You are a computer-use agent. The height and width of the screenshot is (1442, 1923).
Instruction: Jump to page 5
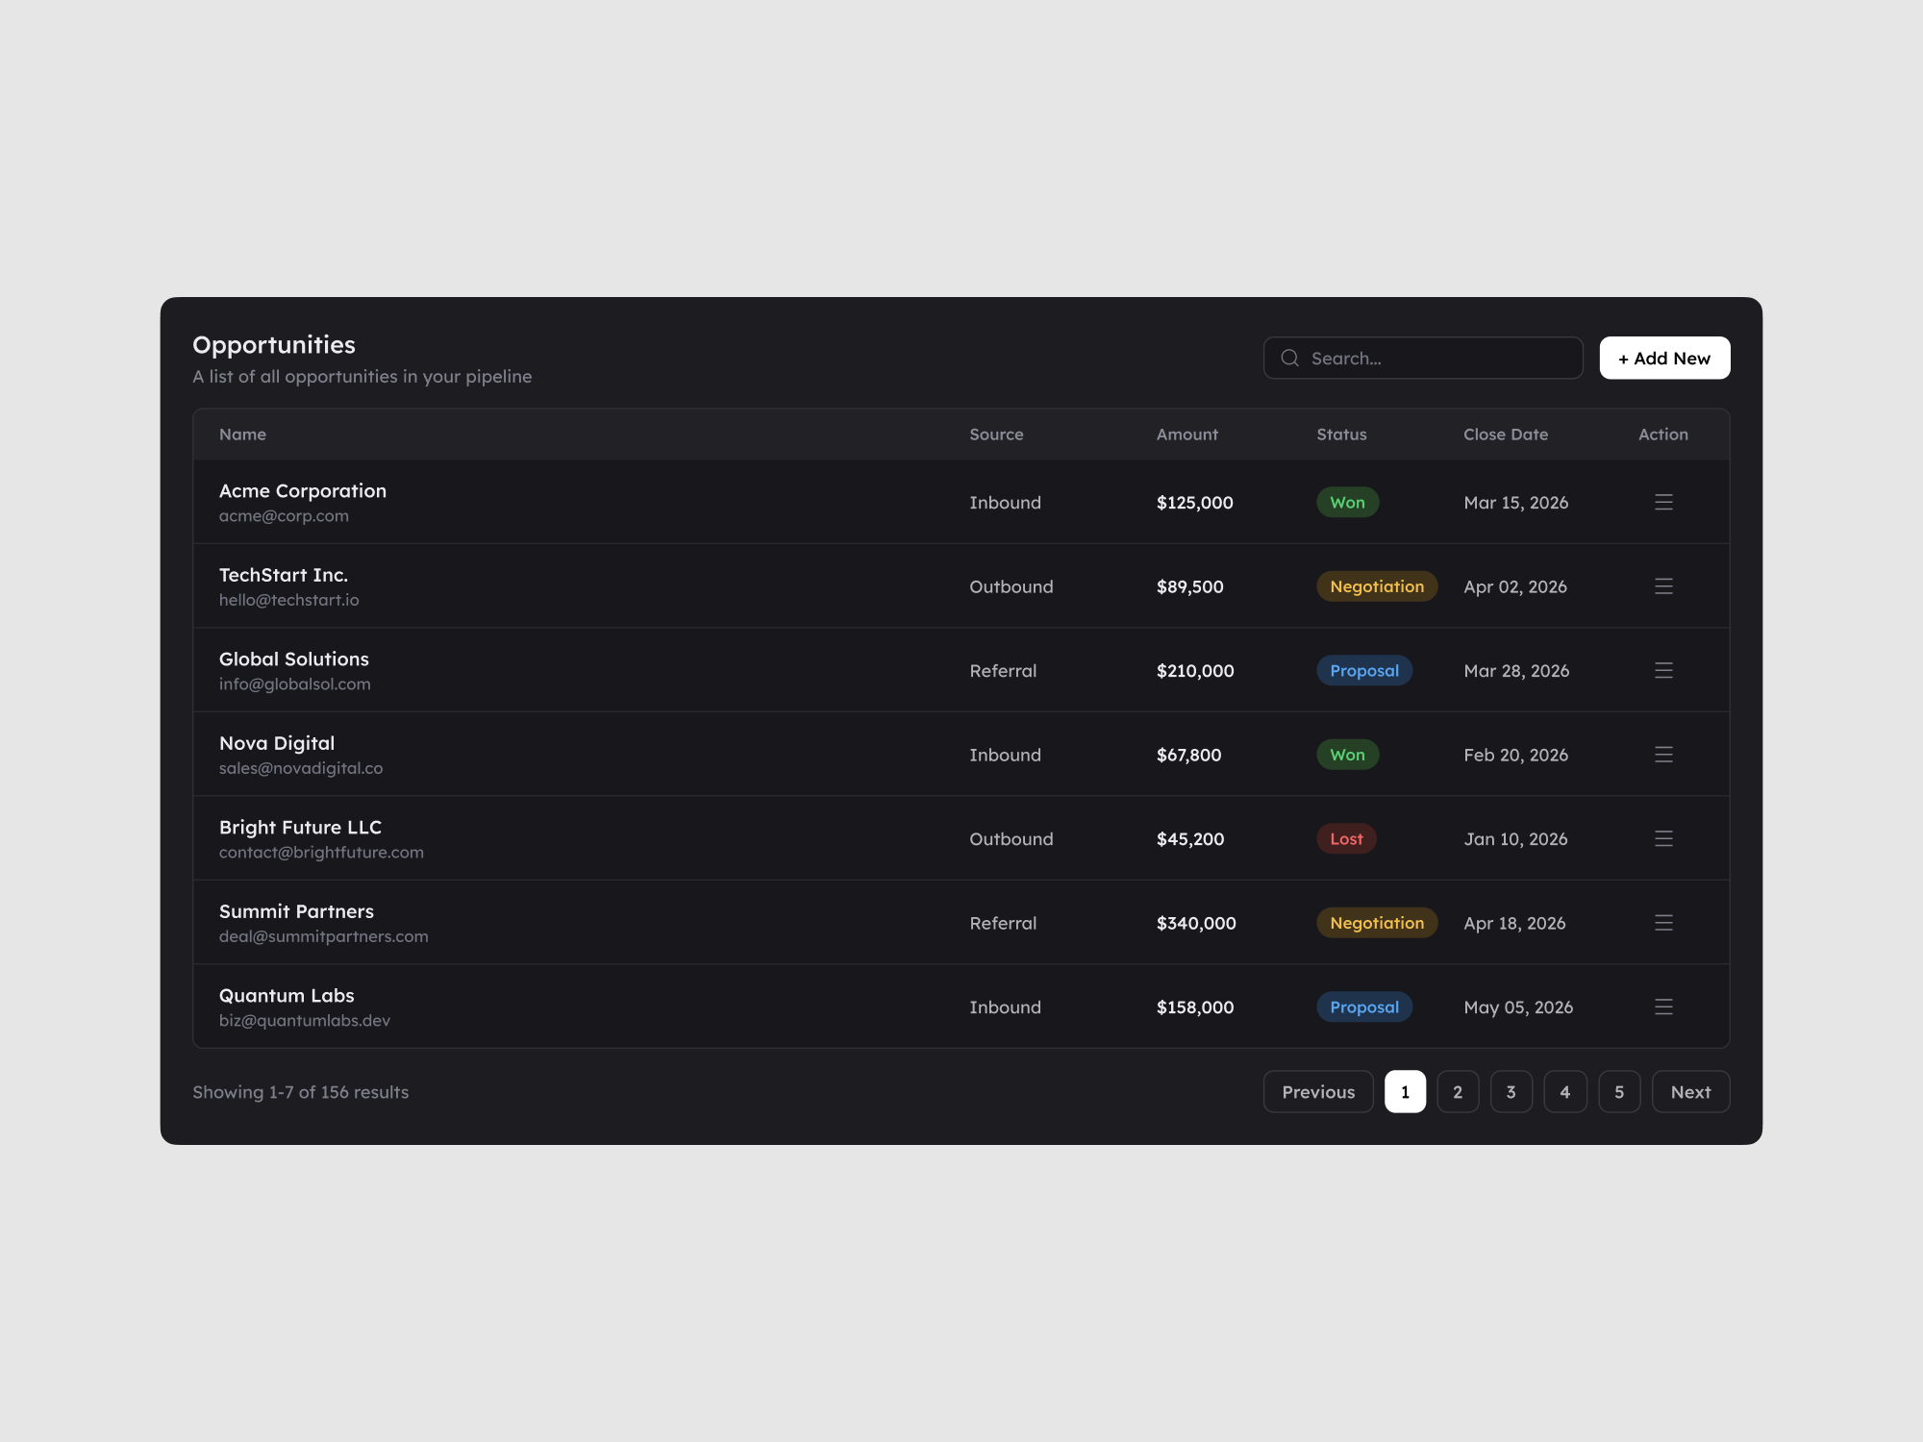(1619, 1091)
